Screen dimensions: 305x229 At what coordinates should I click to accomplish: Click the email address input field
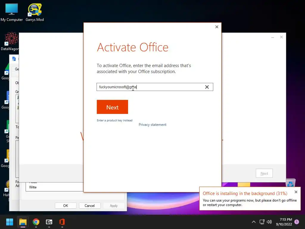click(155, 87)
